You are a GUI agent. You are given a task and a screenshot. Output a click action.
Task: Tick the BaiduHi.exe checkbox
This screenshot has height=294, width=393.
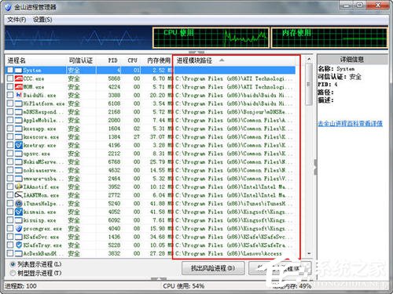click(10, 95)
